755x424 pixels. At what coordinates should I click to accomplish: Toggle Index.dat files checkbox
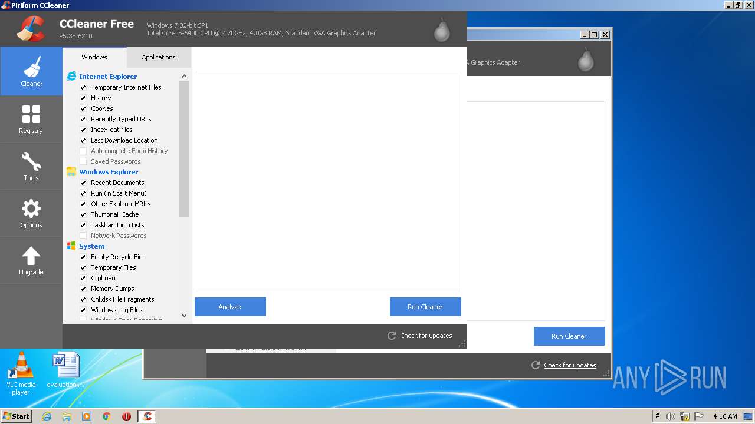click(83, 130)
